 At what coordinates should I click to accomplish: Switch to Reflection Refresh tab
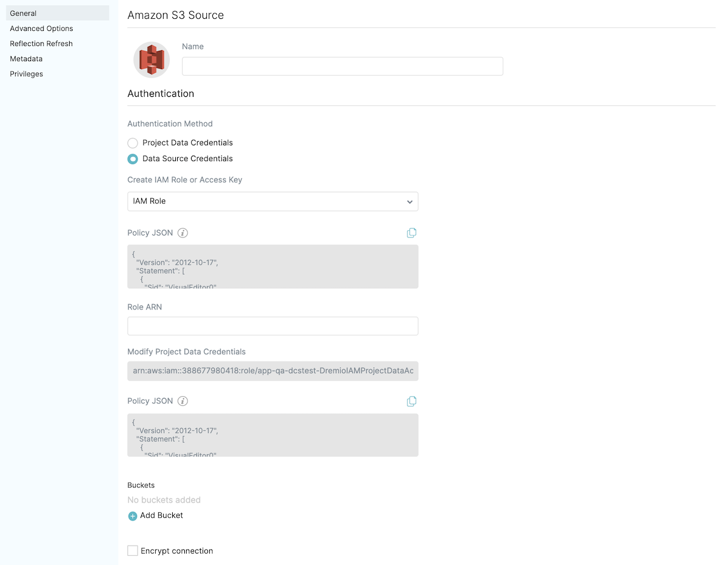tap(41, 44)
